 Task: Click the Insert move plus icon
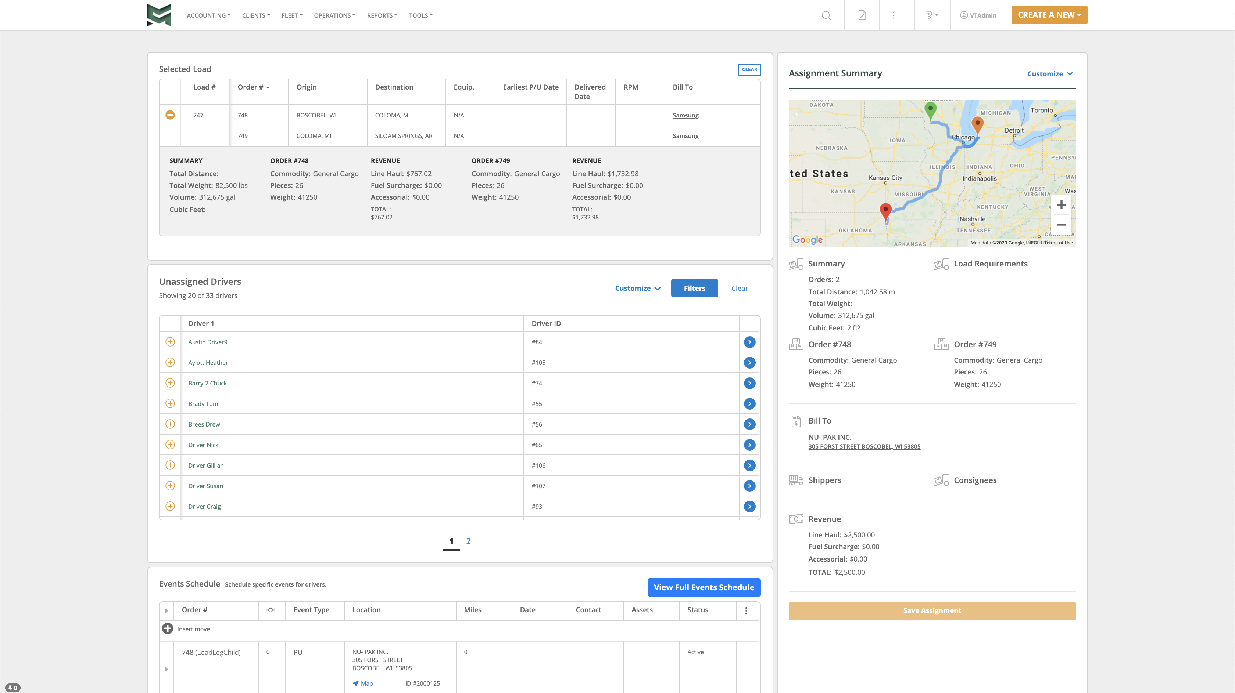167,628
